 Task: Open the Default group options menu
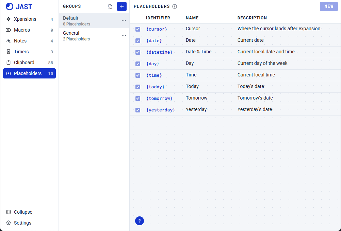pos(124,21)
